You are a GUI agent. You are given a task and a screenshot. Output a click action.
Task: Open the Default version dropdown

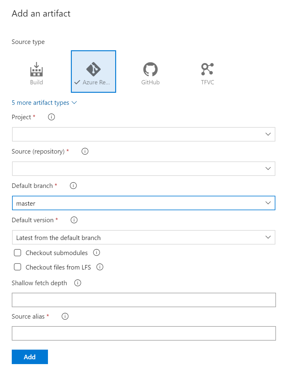144,237
